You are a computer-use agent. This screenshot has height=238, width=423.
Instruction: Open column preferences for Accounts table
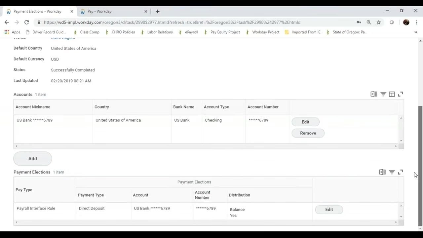[x=392, y=94]
